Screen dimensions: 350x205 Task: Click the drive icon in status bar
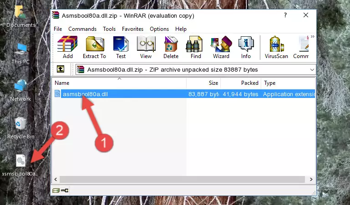[56, 190]
